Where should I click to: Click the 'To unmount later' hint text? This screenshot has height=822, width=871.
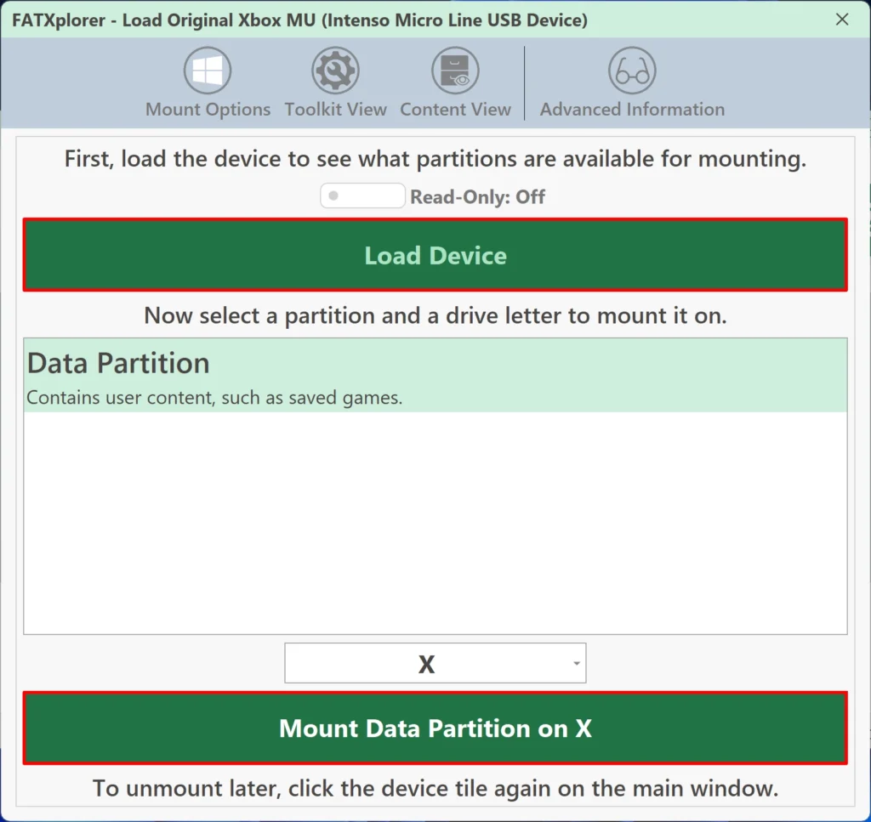coord(435,788)
